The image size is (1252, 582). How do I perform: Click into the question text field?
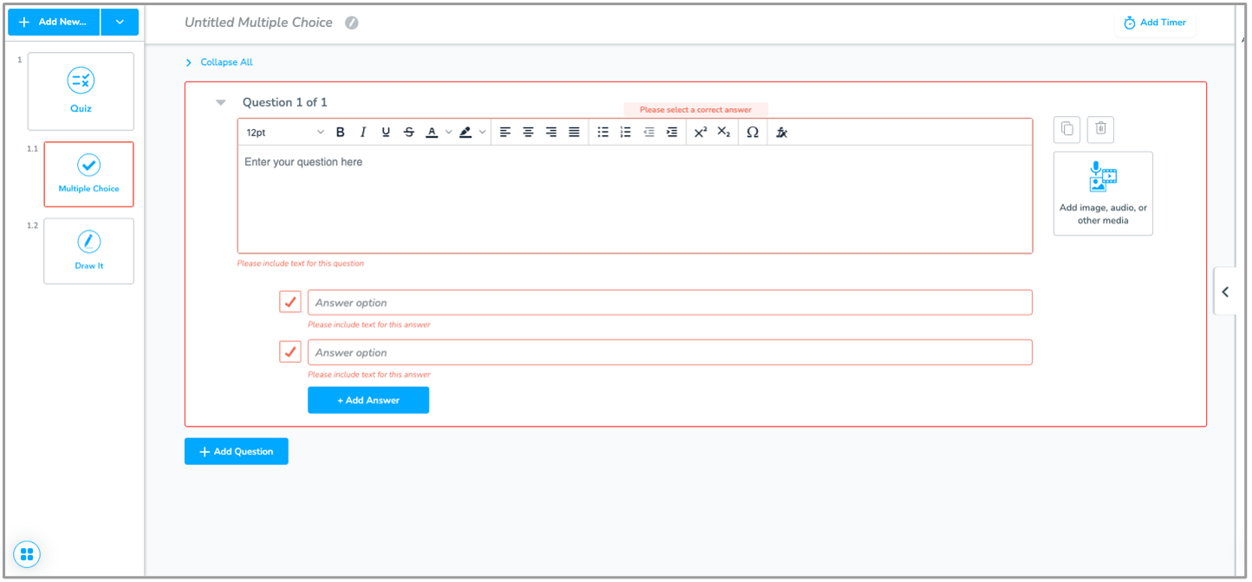(634, 199)
